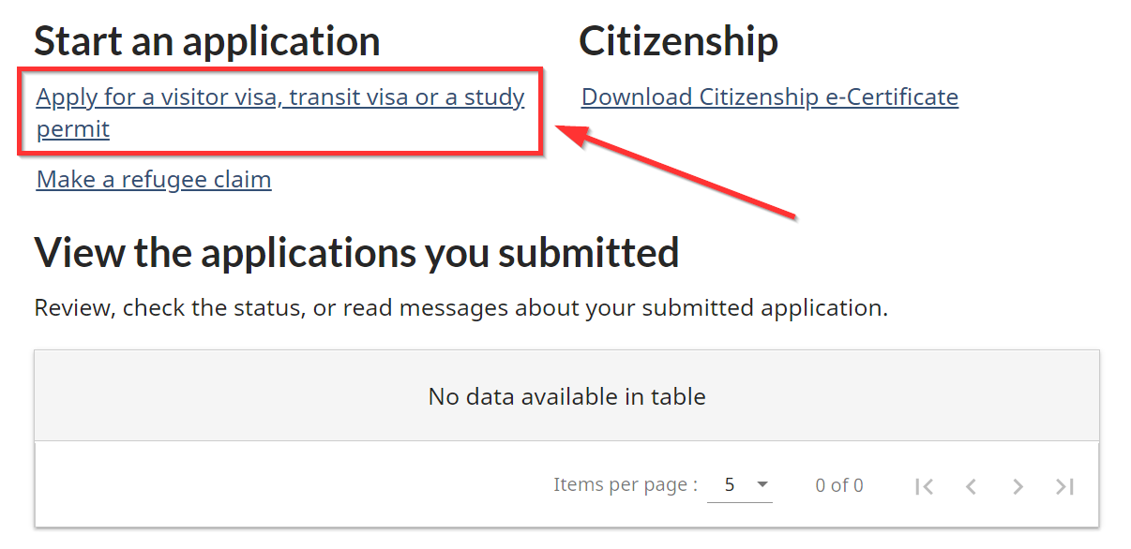The height and width of the screenshot is (549, 1131).
Task: Click the 'Items per page :' label
Action: coord(625,484)
